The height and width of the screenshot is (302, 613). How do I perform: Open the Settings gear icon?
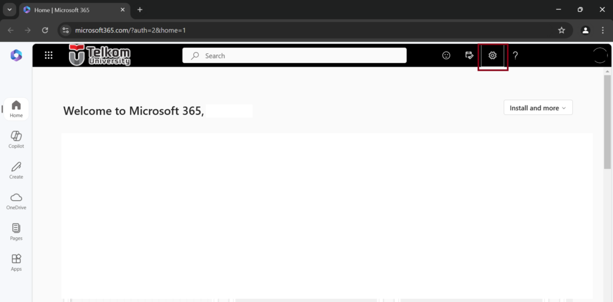(493, 56)
